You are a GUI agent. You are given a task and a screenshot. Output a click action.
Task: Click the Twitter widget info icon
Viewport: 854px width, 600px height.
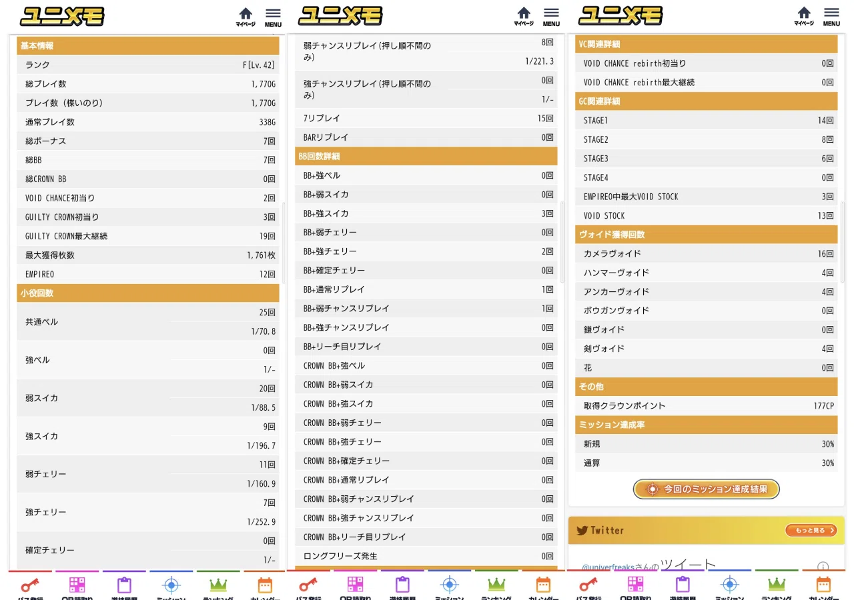(x=823, y=567)
